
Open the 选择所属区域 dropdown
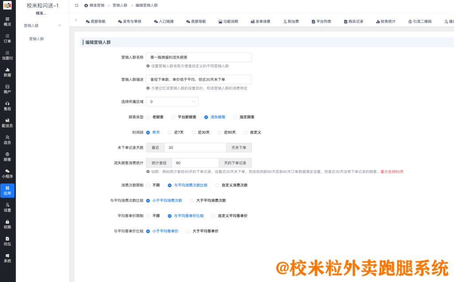pyautogui.click(x=172, y=101)
